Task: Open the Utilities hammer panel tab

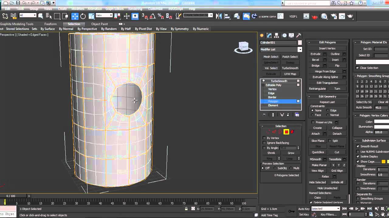Action: pyautogui.click(x=299, y=35)
